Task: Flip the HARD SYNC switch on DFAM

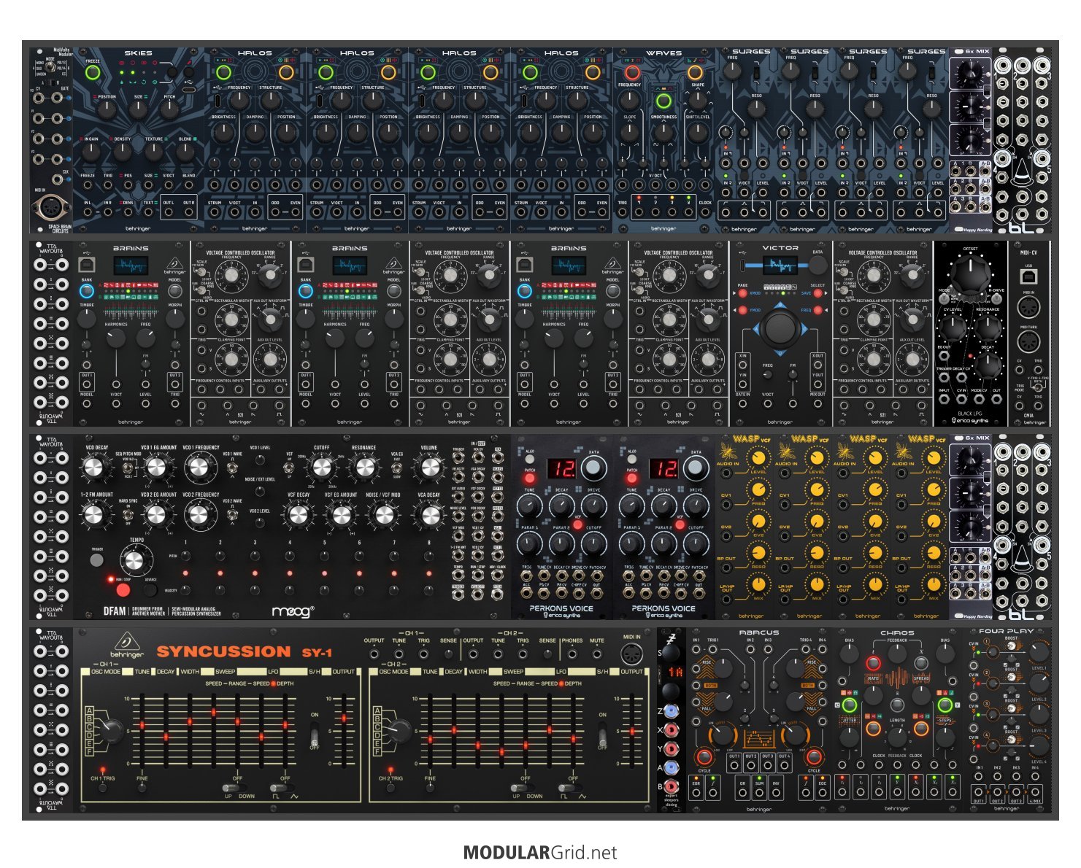Action: point(127,514)
